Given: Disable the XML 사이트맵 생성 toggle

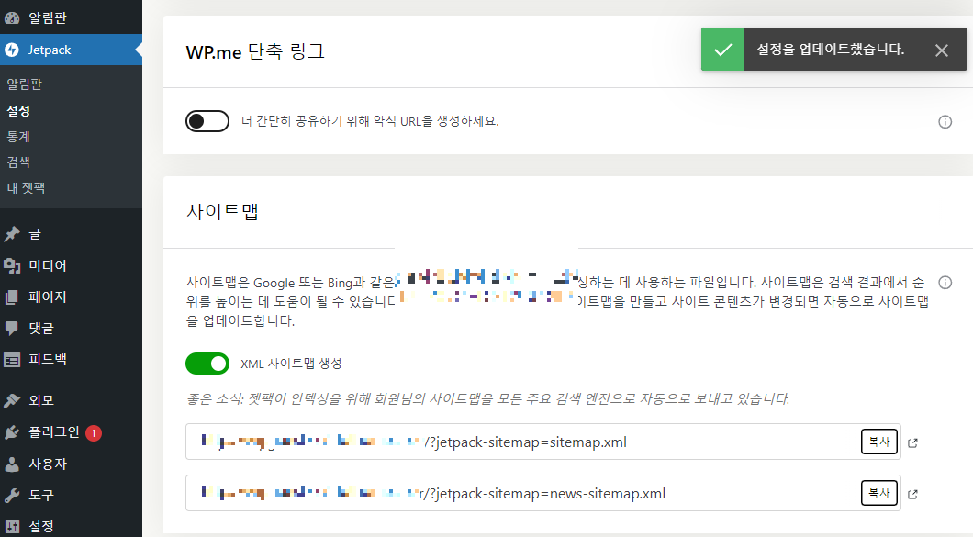Looking at the screenshot, I should [207, 364].
